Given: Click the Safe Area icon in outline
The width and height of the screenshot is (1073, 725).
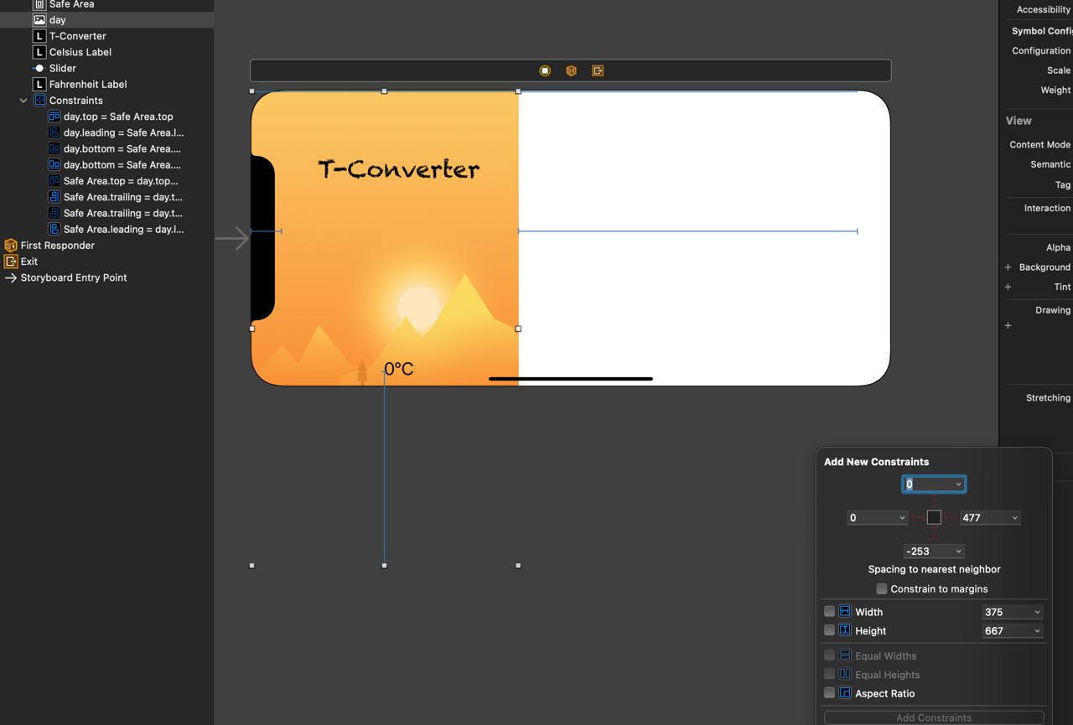Looking at the screenshot, I should click(39, 4).
